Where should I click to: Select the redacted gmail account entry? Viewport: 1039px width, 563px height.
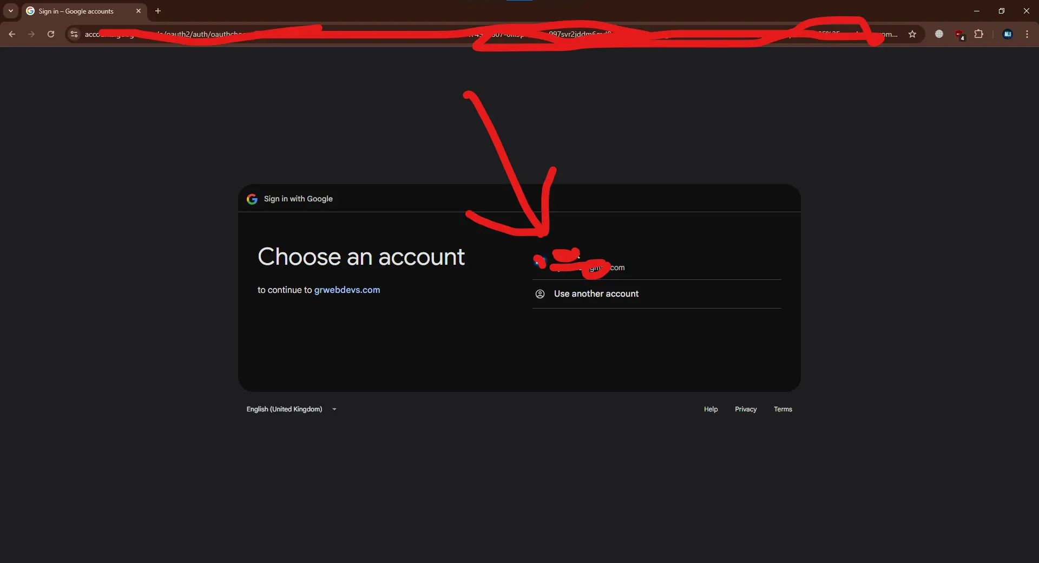[x=656, y=263]
